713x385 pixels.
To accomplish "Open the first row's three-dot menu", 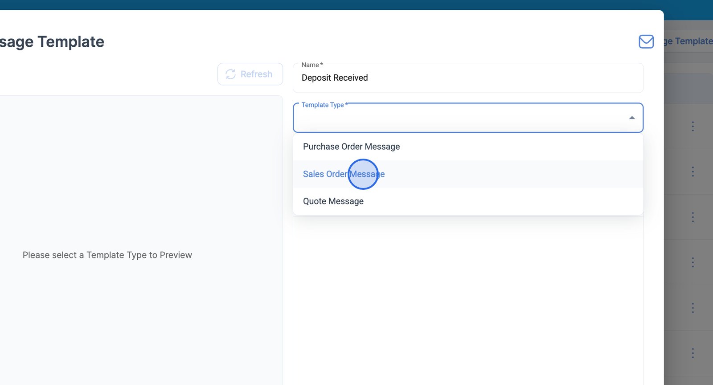I will [693, 126].
